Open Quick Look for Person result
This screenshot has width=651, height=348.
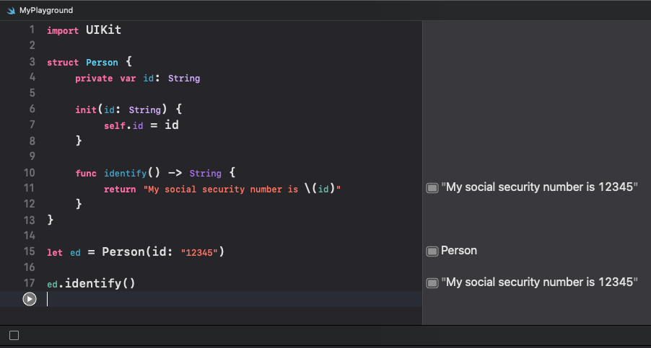[x=432, y=251]
